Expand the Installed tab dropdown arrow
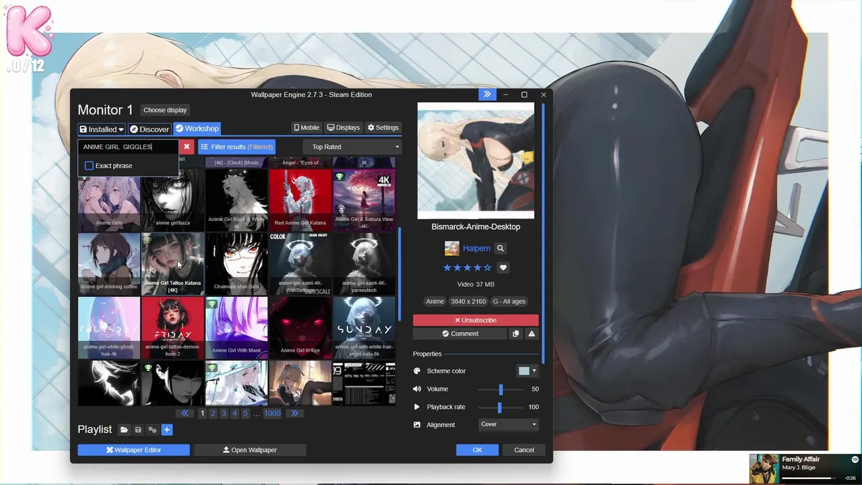862x485 pixels. (121, 129)
